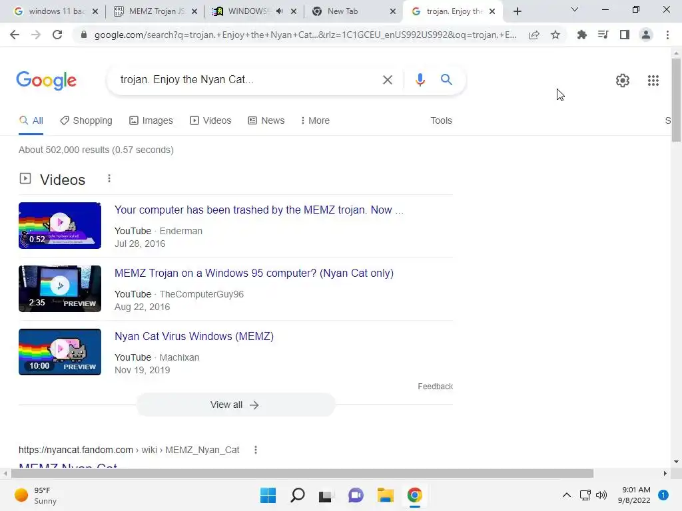682x511 pixels.
Task: Open taskbar Search
Action: [298, 495]
